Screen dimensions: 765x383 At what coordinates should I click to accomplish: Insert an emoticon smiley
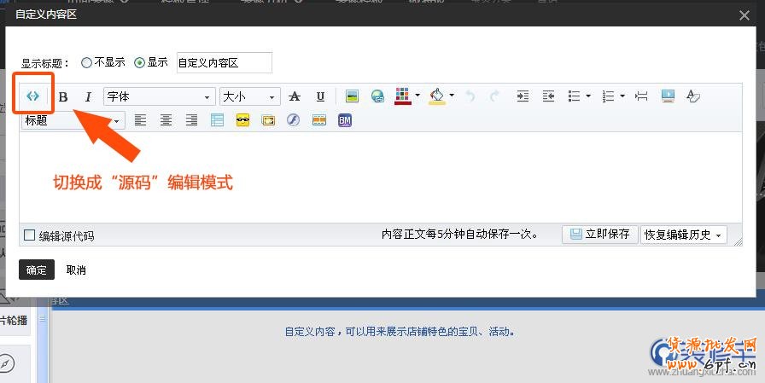click(x=242, y=120)
